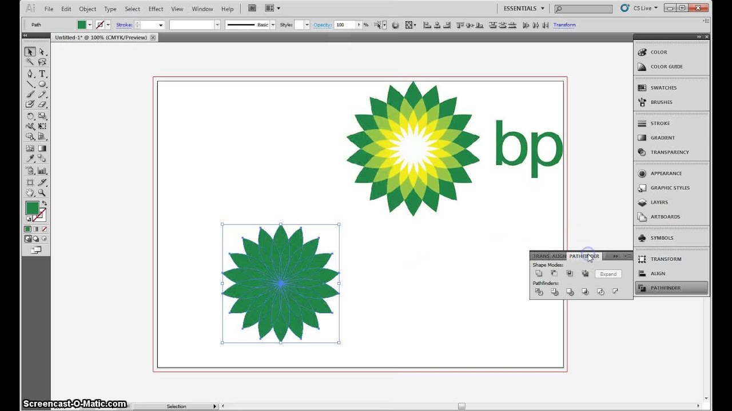
Task: Apply the Minus Back pathfinder
Action: (x=615, y=292)
